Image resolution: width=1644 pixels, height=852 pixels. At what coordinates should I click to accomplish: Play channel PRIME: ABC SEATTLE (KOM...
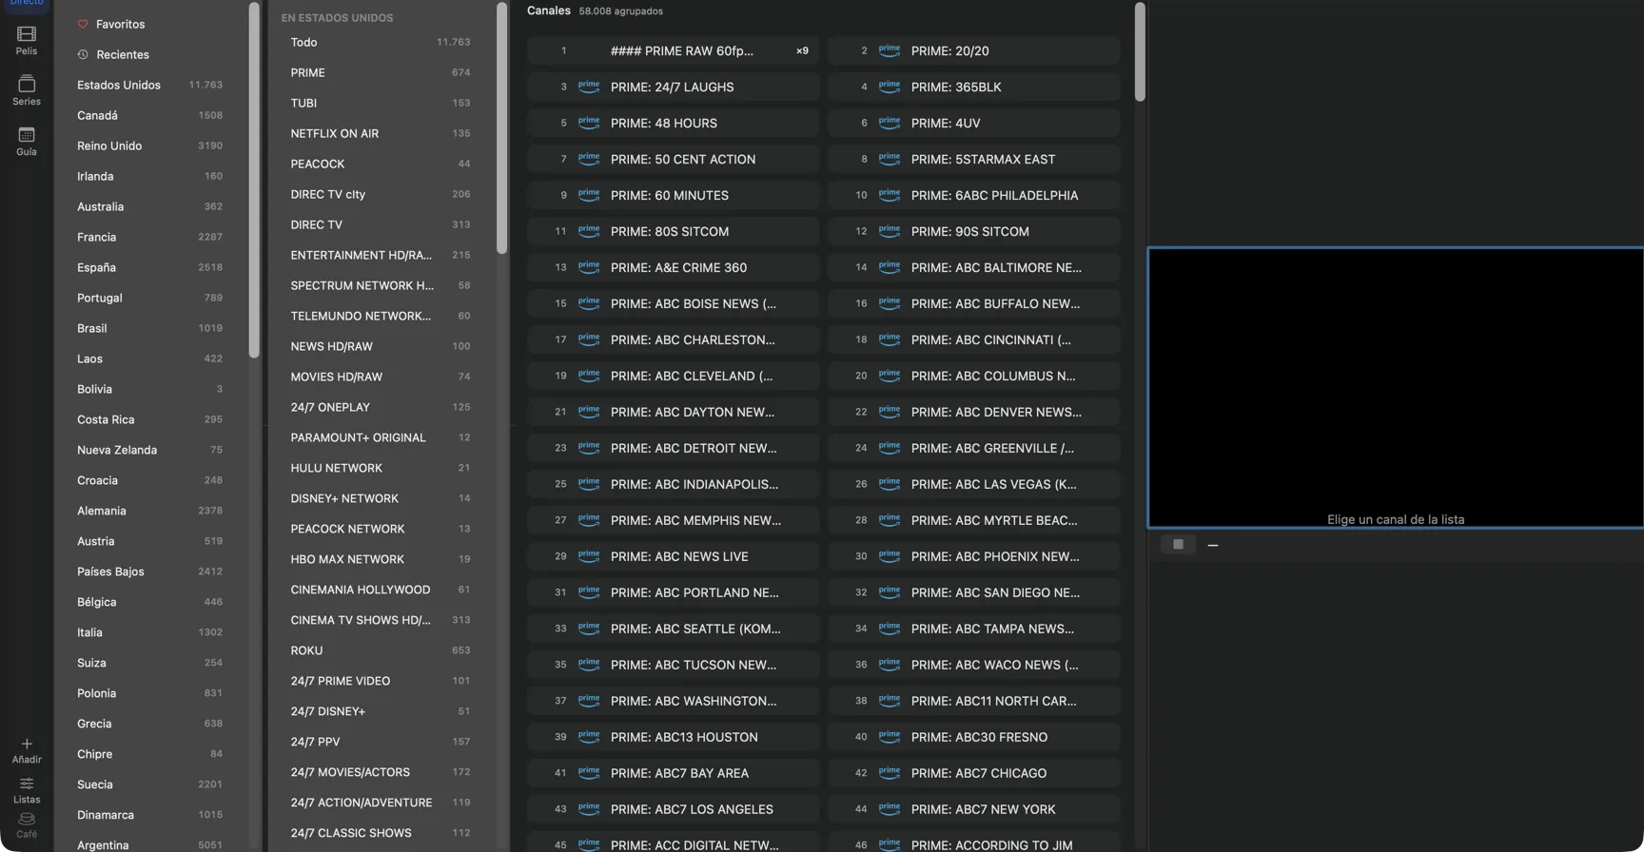pos(674,629)
